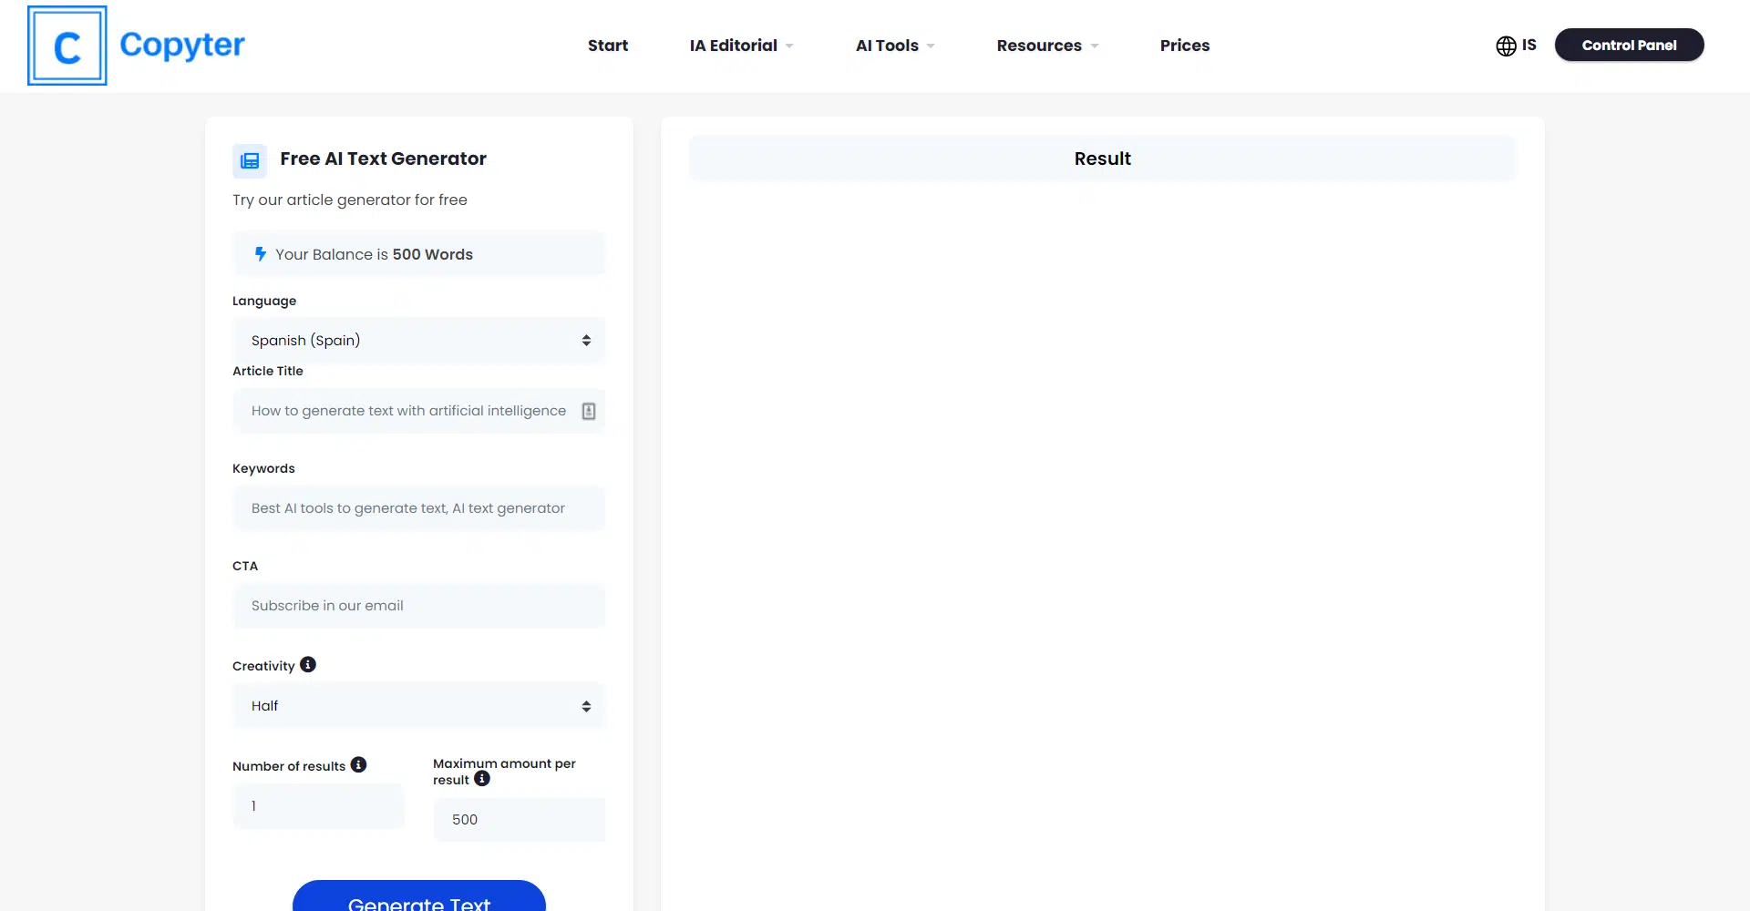Click the lightning bolt balance icon
The image size is (1750, 911).
[261, 254]
